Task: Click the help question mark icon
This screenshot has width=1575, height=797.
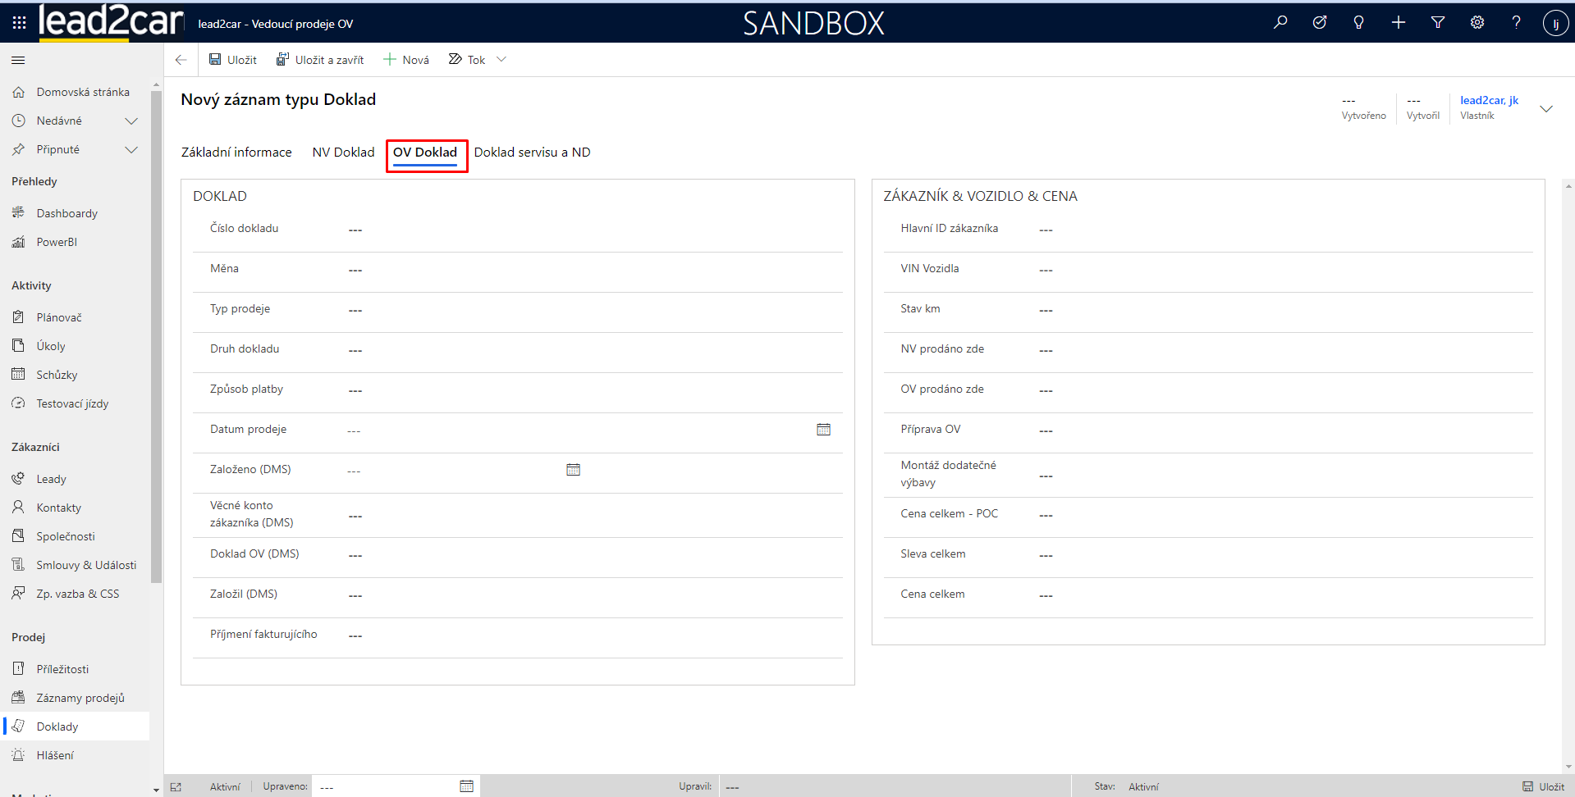Action: click(x=1516, y=23)
